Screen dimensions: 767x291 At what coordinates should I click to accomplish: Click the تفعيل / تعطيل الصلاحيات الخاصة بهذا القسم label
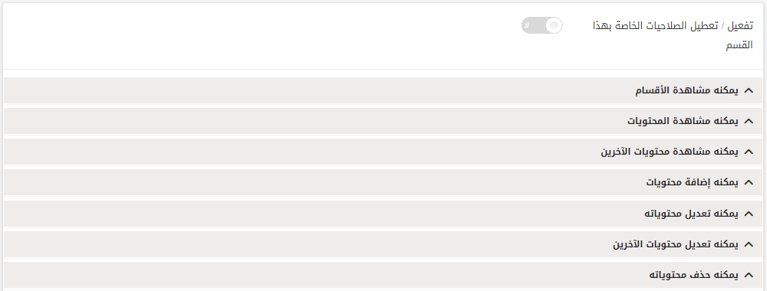(x=673, y=36)
